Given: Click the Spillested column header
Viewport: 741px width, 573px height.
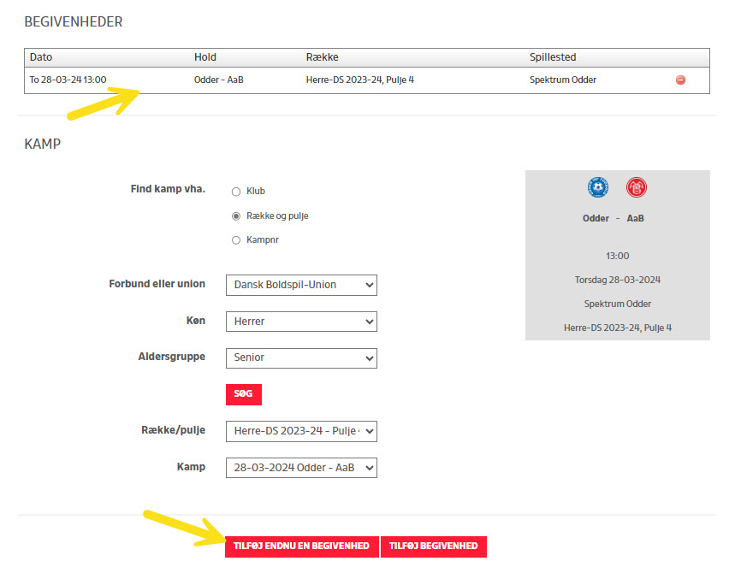Looking at the screenshot, I should (x=552, y=57).
